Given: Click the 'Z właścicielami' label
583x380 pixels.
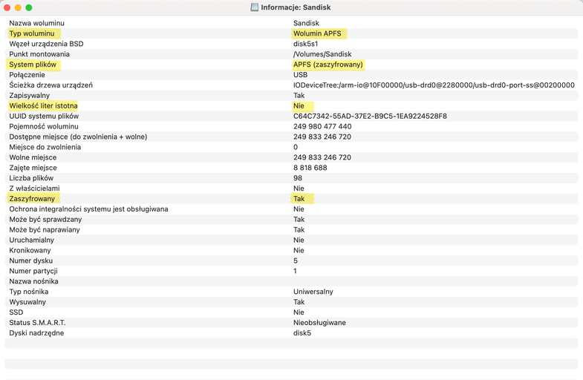Looking at the screenshot, I should click(34, 189).
